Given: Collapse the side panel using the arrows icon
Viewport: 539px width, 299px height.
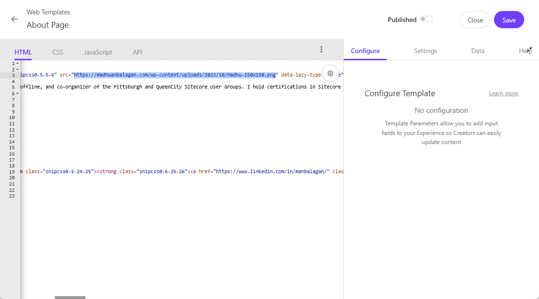Looking at the screenshot, I should pos(529,50).
